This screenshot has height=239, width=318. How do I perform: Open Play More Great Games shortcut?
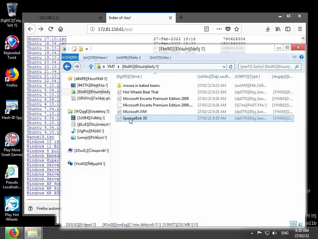point(12,144)
